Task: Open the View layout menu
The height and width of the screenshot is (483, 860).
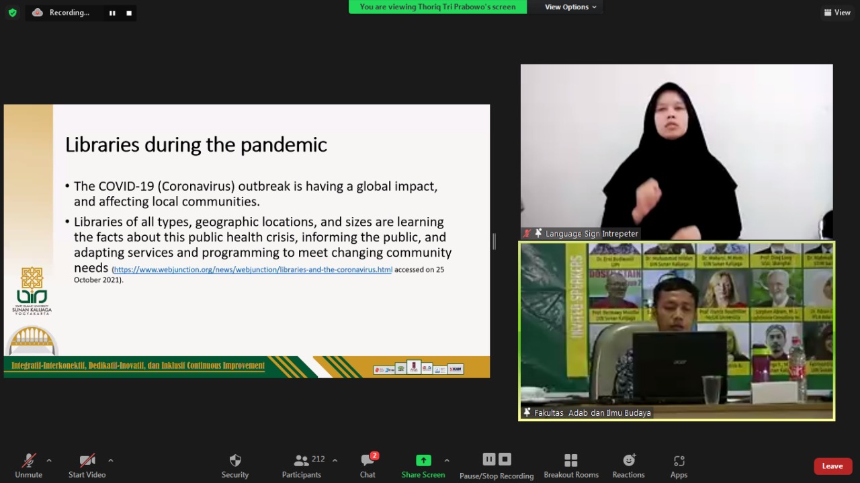Action: (837, 13)
